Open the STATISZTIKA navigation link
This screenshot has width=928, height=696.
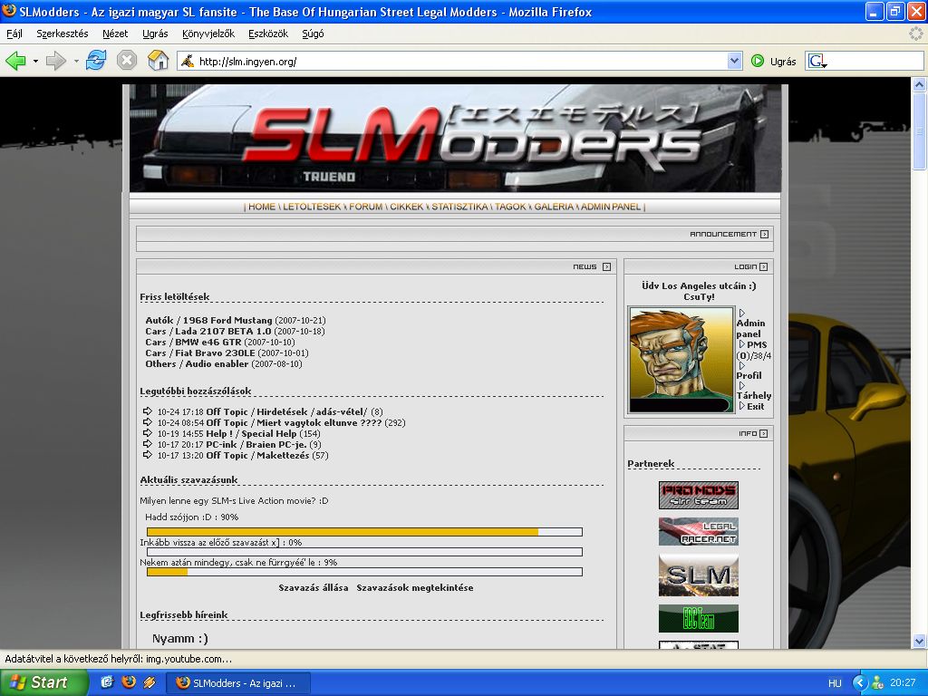[x=459, y=207]
